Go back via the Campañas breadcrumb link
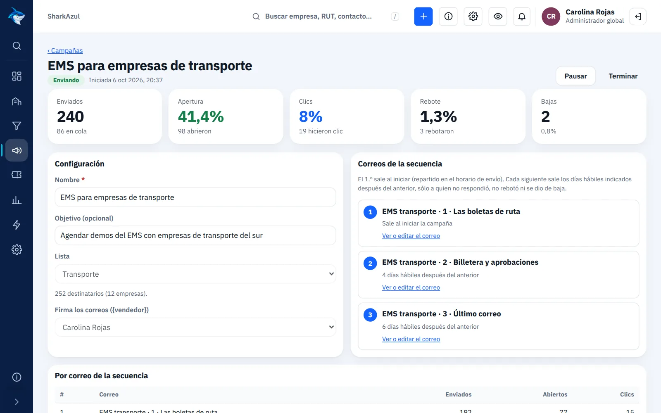Screen dimensions: 661x413 coord(65,50)
